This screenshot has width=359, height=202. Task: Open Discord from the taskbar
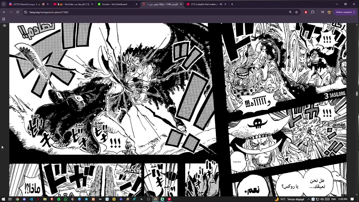24,199
